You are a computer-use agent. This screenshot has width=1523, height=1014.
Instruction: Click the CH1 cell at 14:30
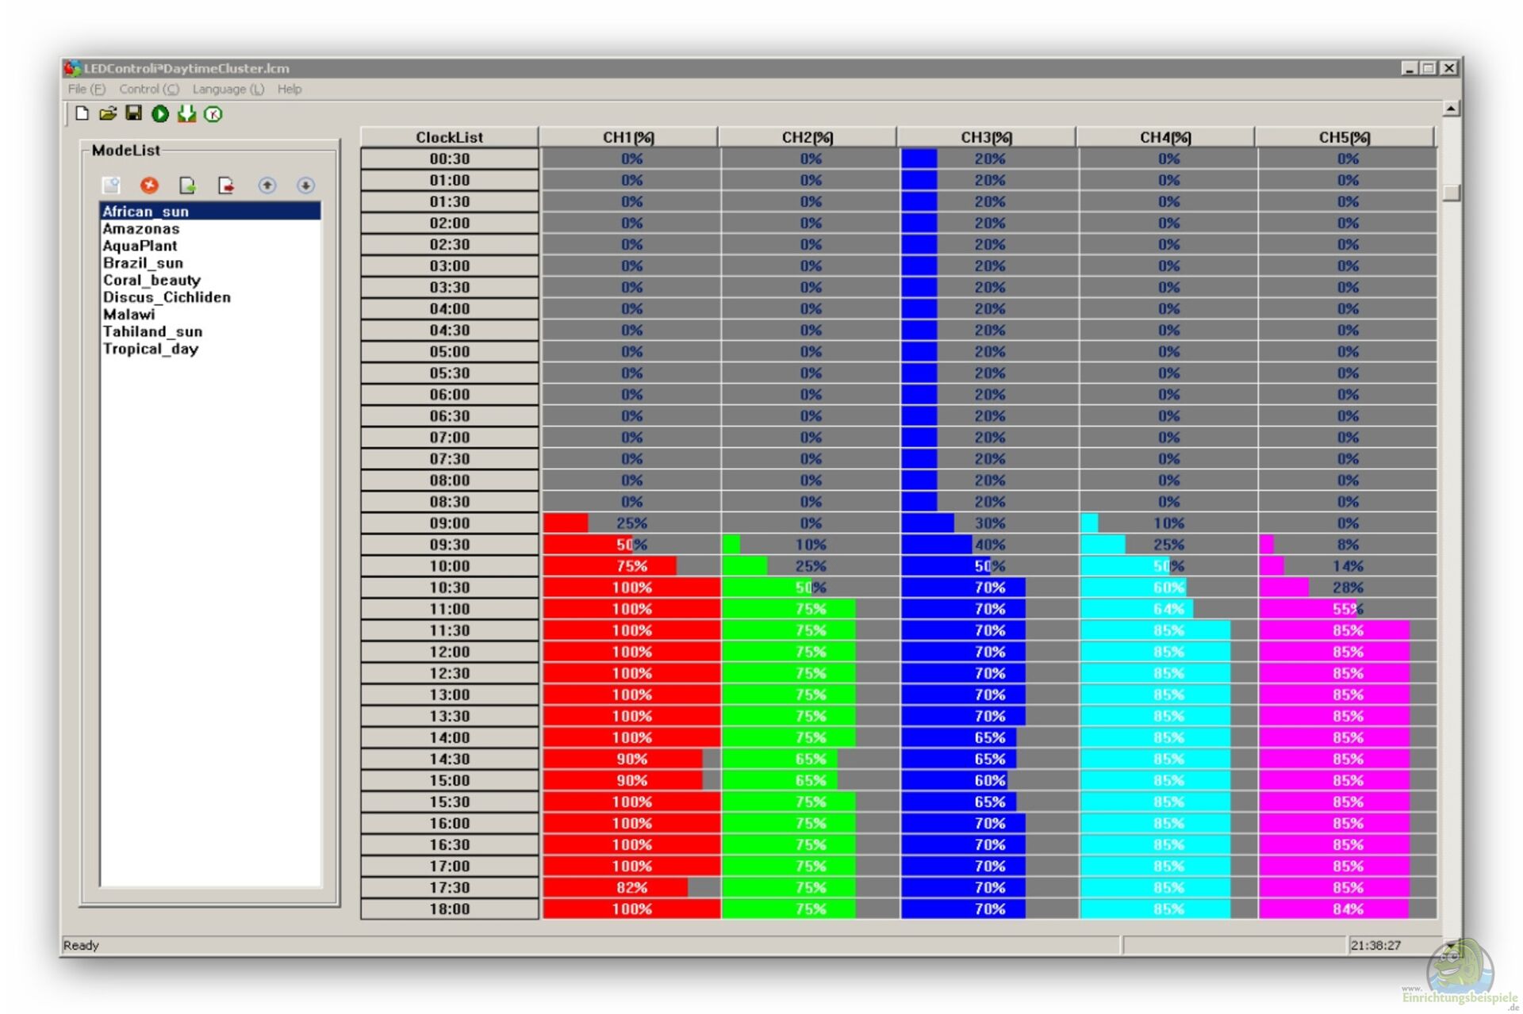tap(631, 760)
